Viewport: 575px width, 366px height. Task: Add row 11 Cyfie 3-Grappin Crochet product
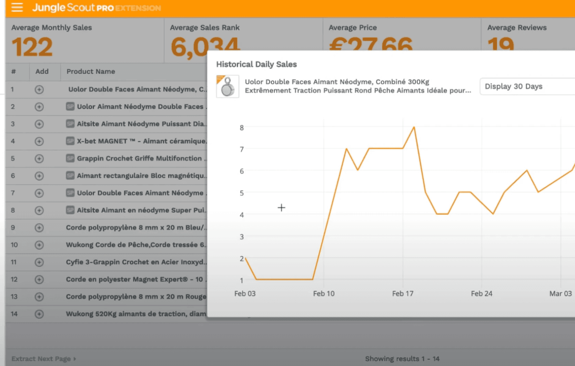39,262
